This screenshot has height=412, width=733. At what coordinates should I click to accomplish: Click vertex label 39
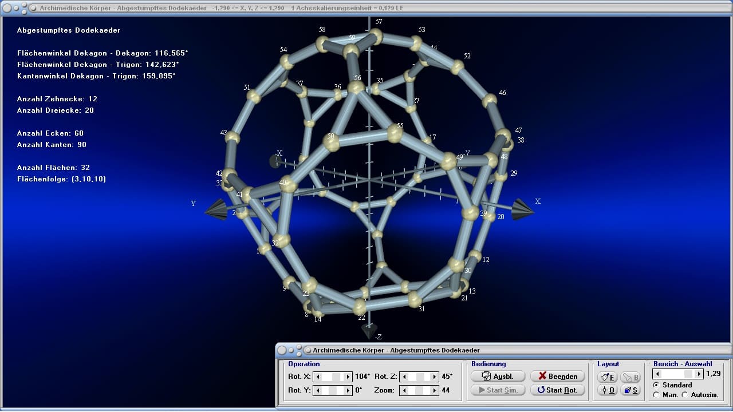[484, 213]
